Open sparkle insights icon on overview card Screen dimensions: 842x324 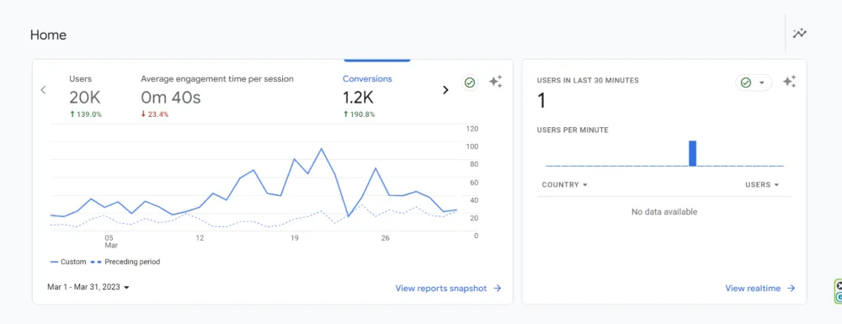(x=495, y=82)
